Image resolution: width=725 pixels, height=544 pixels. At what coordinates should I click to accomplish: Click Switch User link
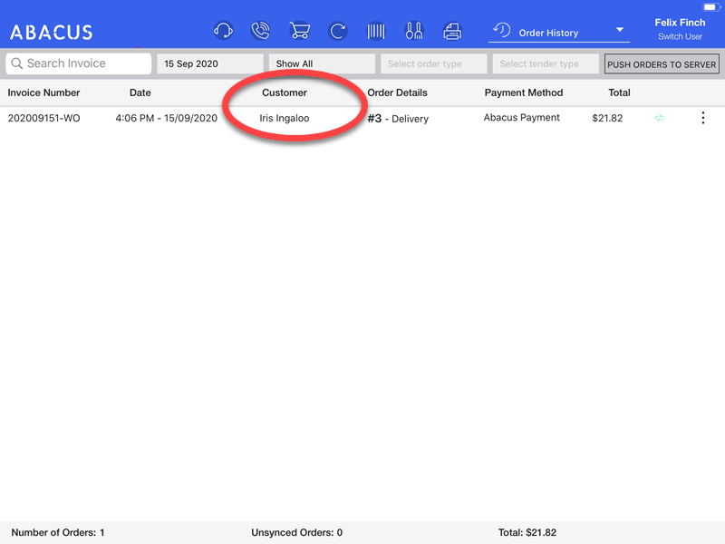click(x=680, y=37)
